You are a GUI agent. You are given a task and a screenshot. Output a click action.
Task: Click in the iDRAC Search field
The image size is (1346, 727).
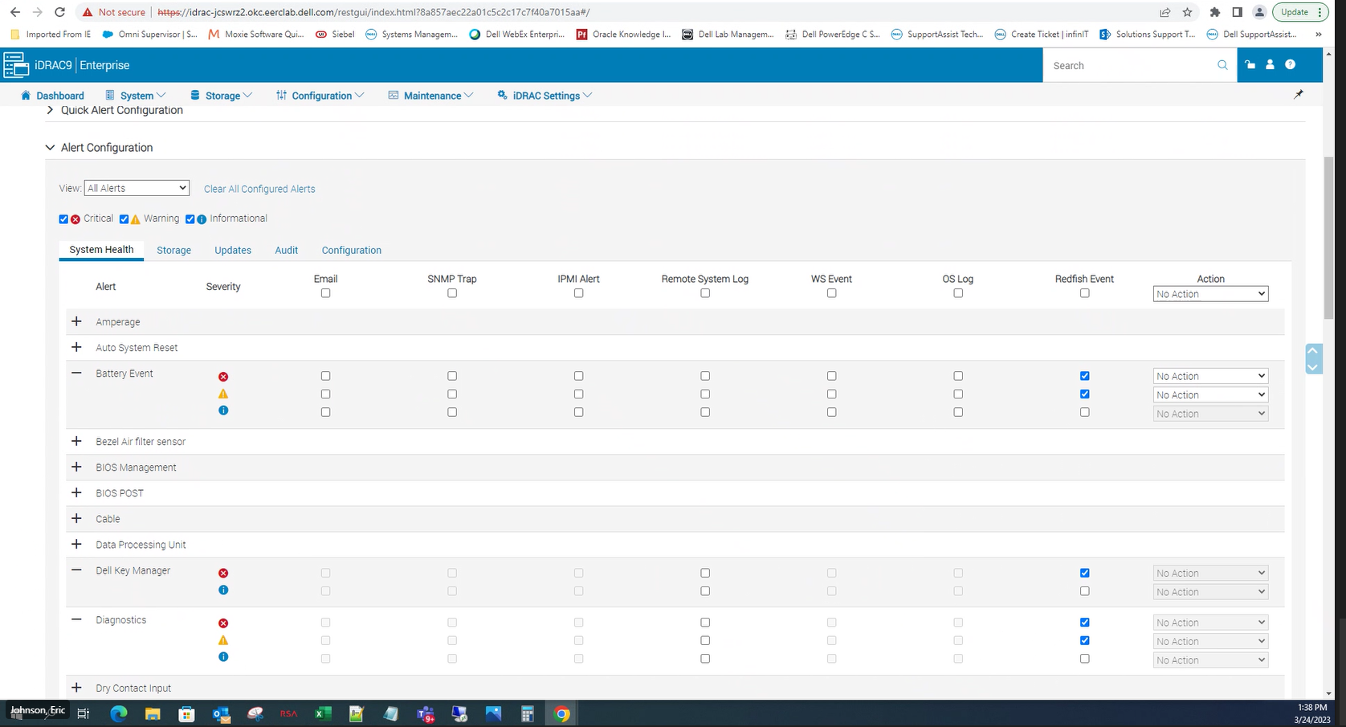pos(1124,65)
